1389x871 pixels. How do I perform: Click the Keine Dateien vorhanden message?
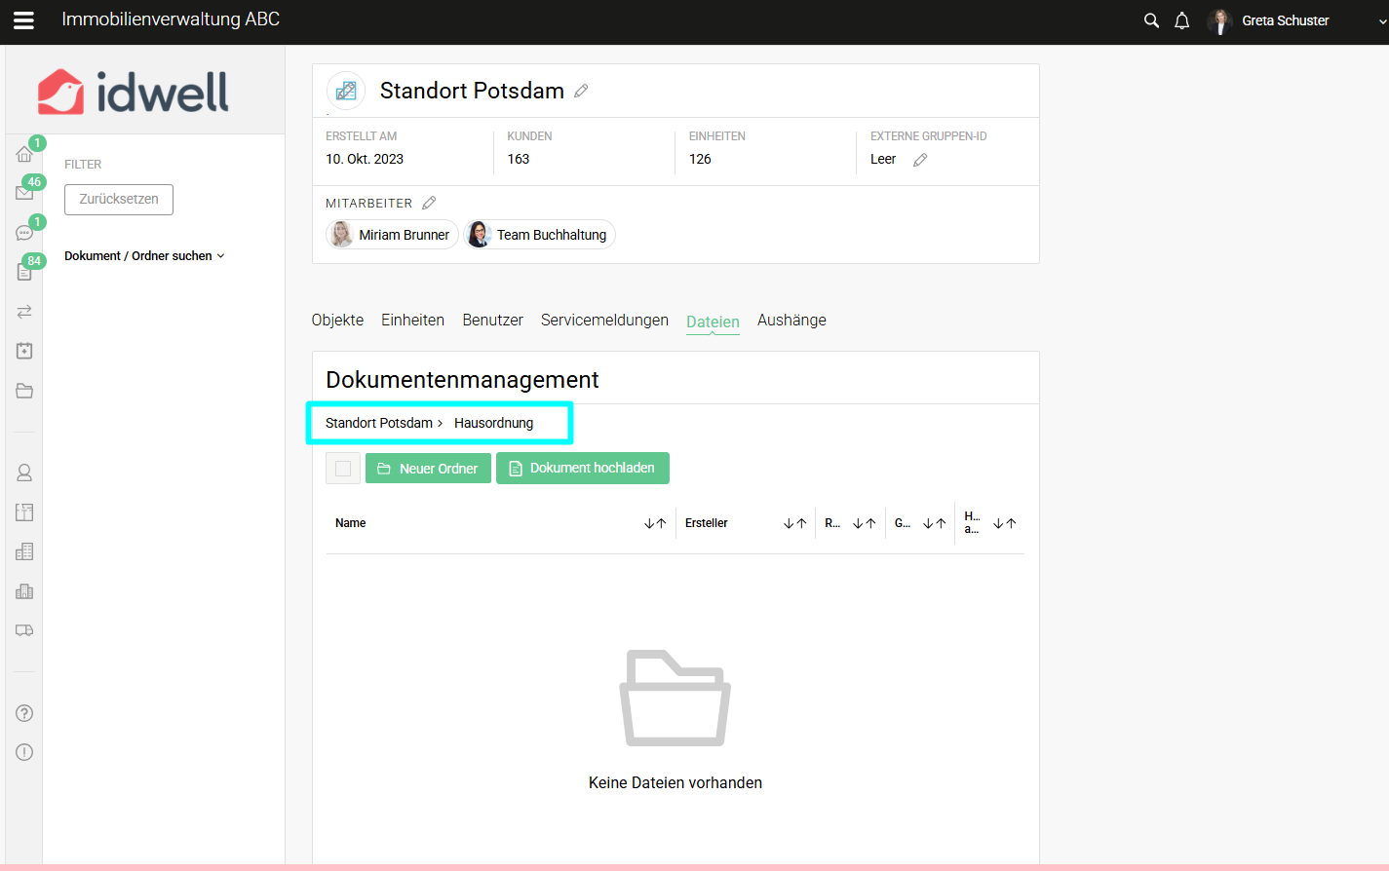[x=675, y=782]
